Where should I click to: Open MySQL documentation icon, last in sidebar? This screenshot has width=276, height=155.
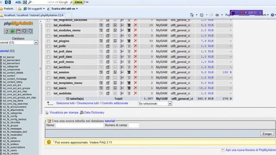30,31
